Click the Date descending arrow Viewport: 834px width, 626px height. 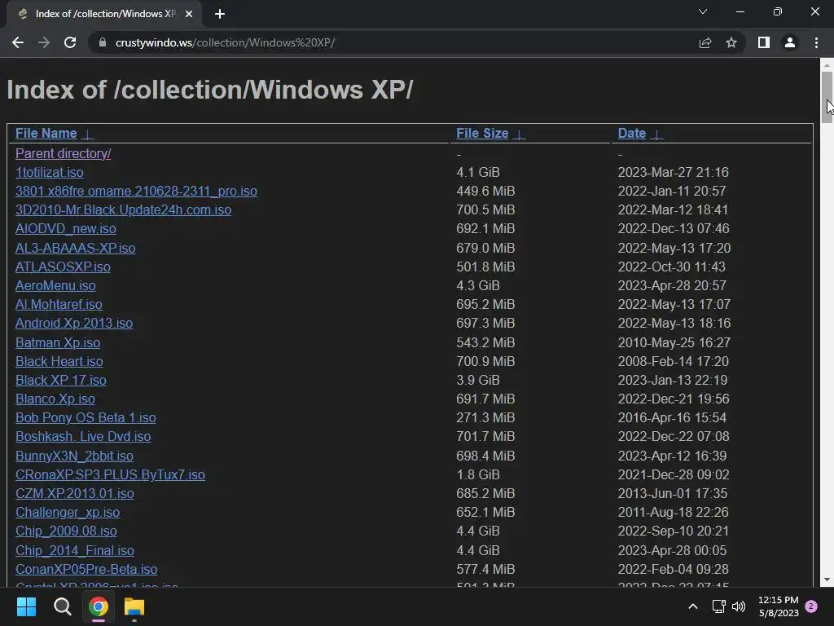657,134
